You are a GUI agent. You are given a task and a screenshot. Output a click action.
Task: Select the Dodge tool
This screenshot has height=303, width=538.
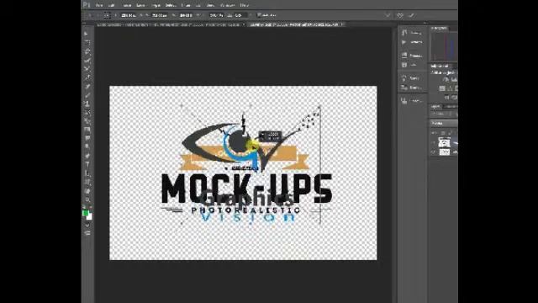87,146
